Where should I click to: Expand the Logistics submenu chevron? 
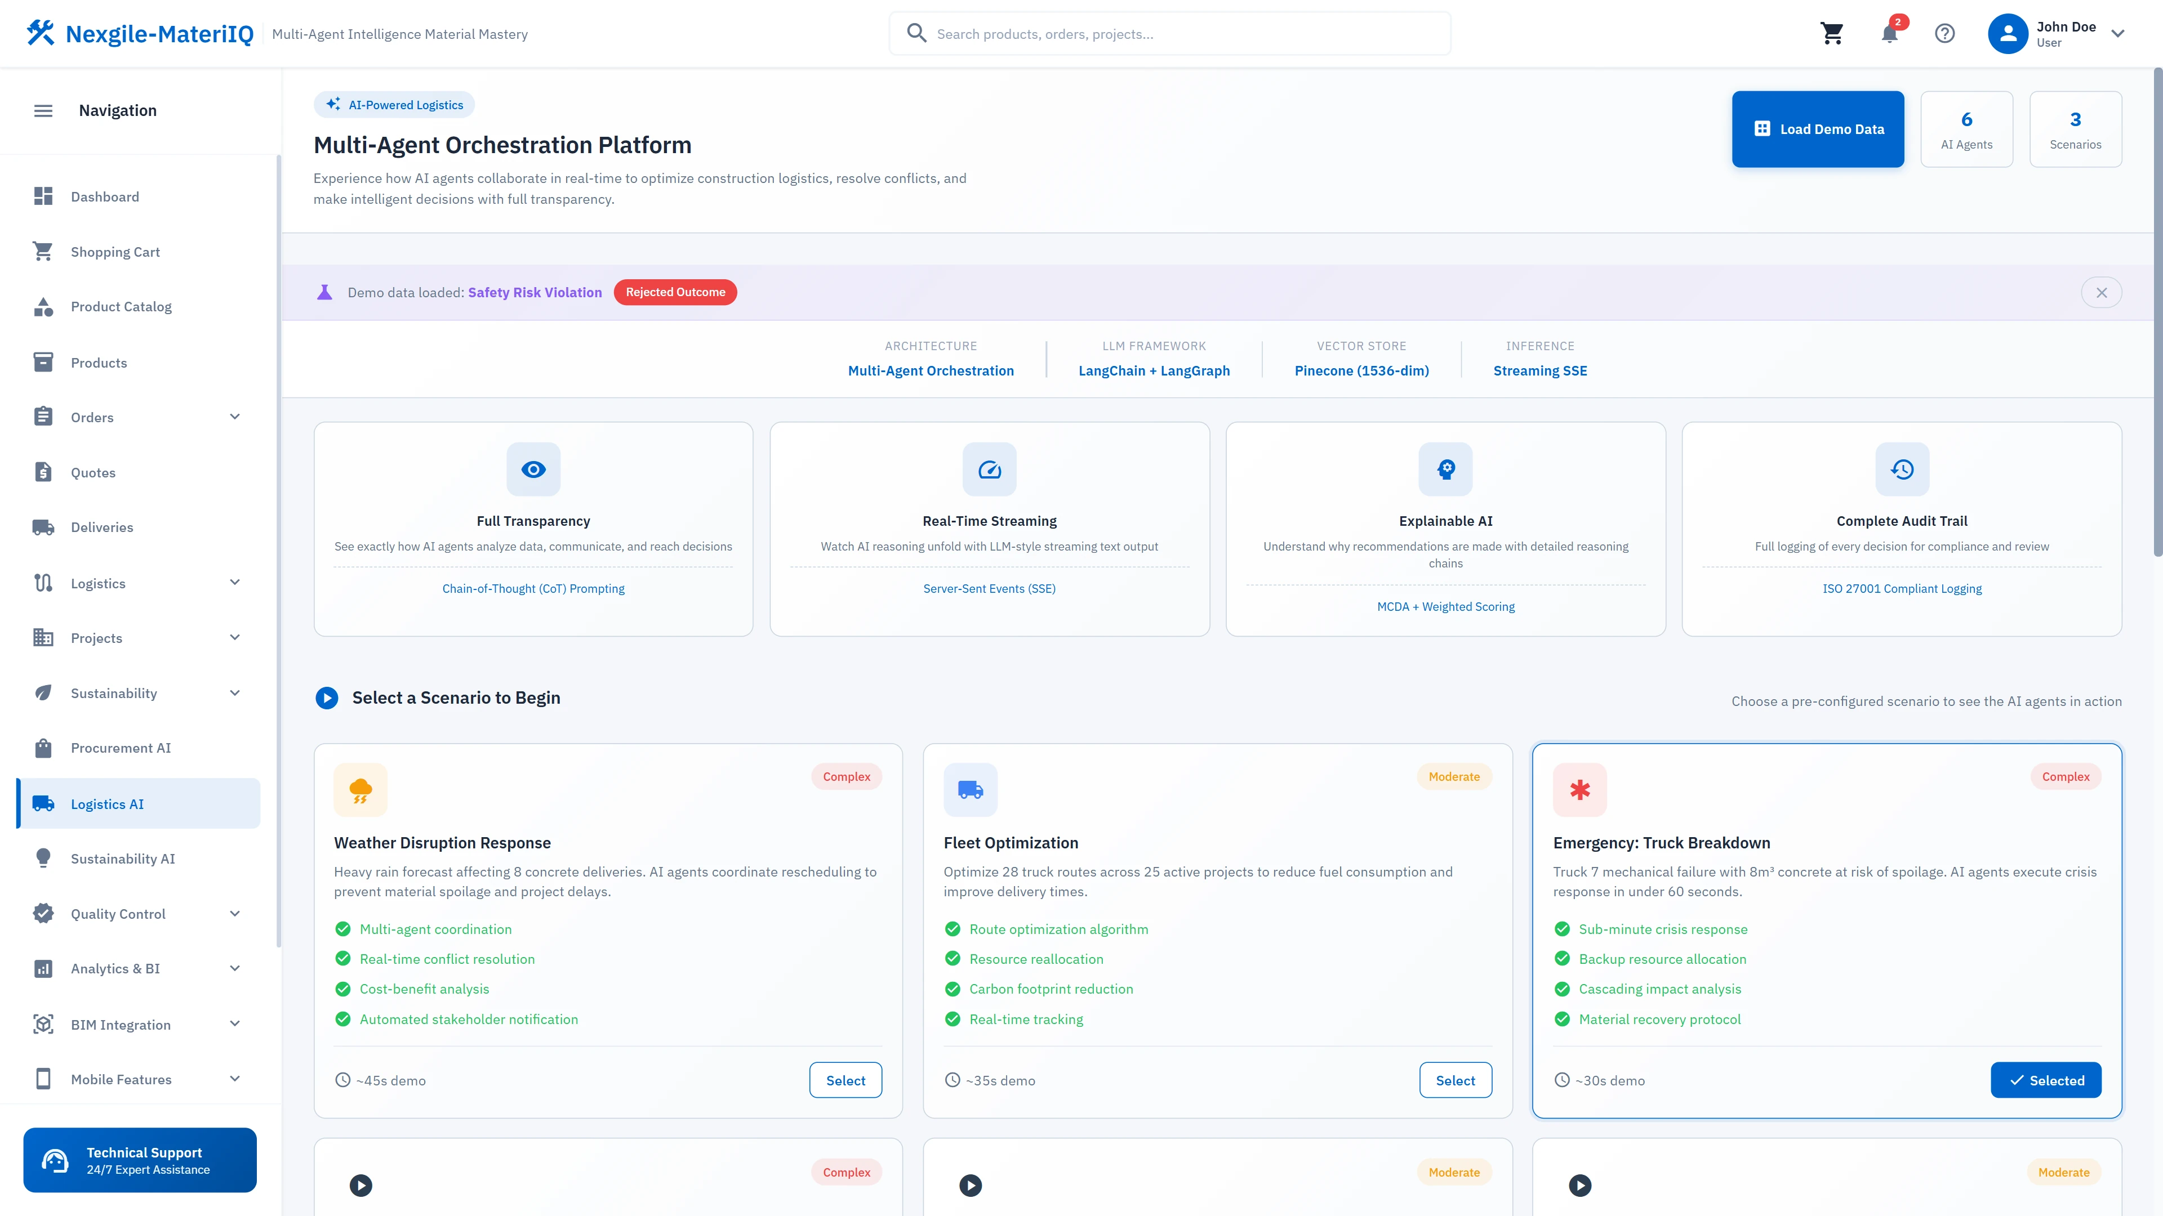pos(235,583)
